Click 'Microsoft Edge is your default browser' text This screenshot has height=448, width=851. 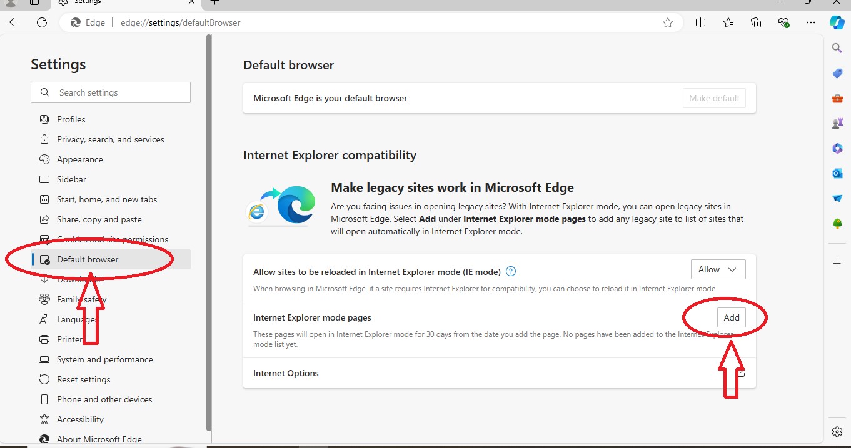(x=330, y=98)
